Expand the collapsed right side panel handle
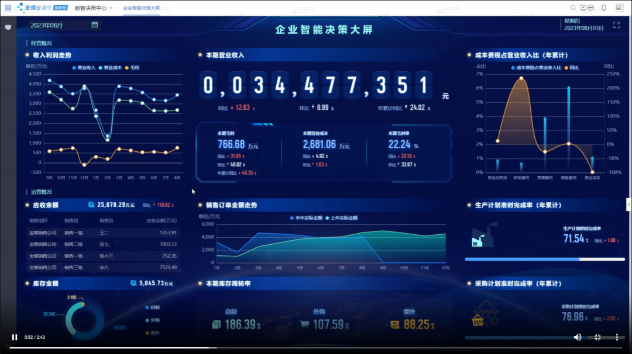Image resolution: width=632 pixels, height=354 pixels. point(628,204)
